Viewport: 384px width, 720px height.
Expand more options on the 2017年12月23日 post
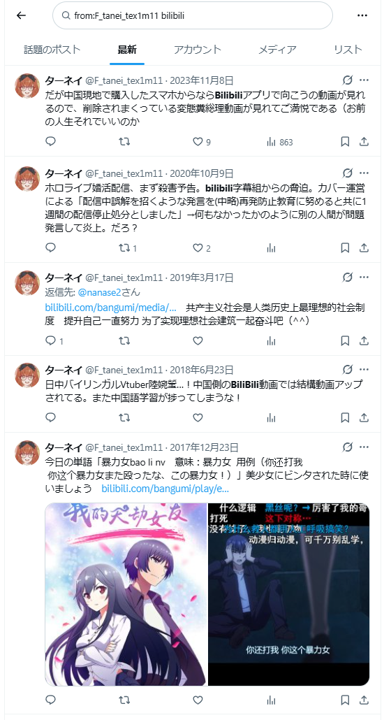click(x=364, y=447)
